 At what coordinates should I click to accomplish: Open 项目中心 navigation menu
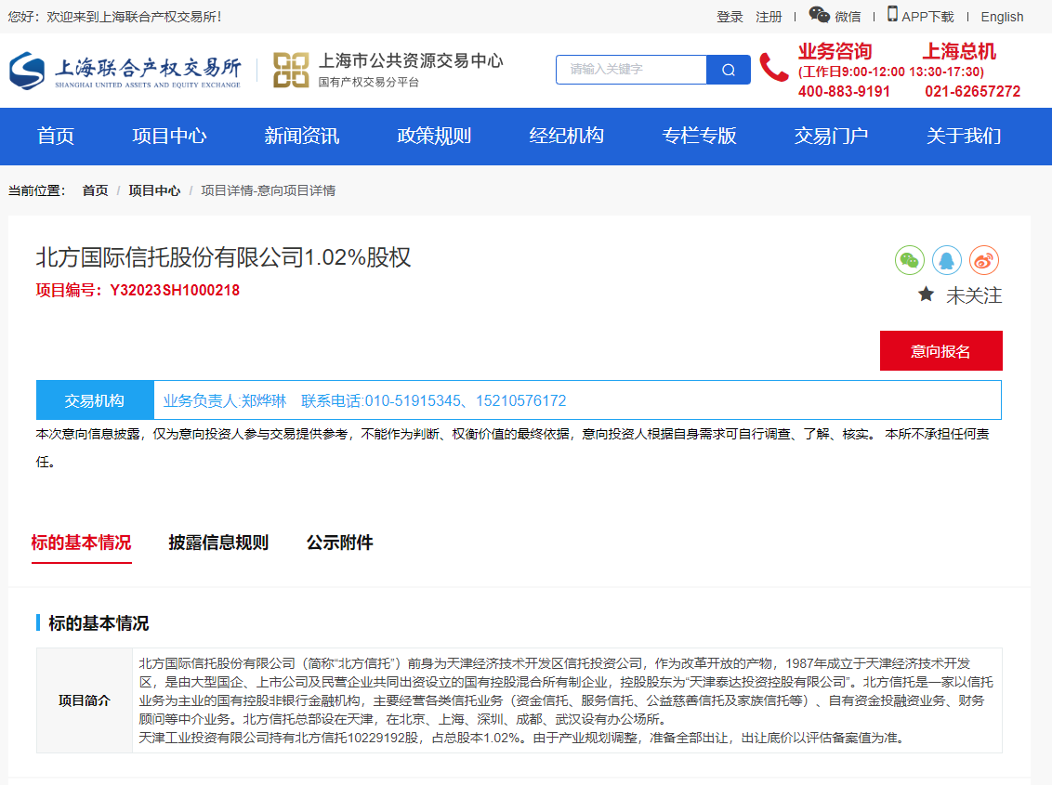point(170,137)
